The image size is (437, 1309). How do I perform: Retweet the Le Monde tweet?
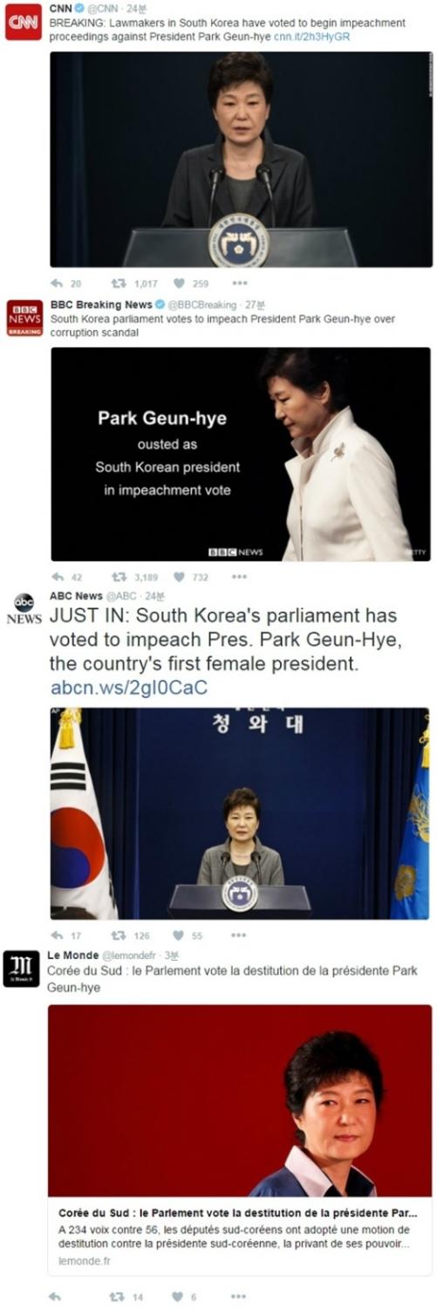click(x=116, y=1297)
